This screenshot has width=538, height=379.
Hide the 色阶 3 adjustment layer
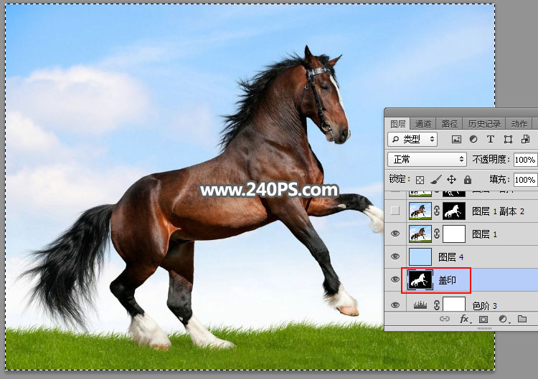pyautogui.click(x=395, y=305)
